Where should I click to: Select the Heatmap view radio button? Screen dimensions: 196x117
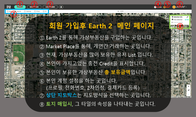click(x=25, y=11)
